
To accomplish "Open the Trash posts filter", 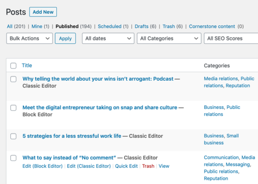I will 169,27.
